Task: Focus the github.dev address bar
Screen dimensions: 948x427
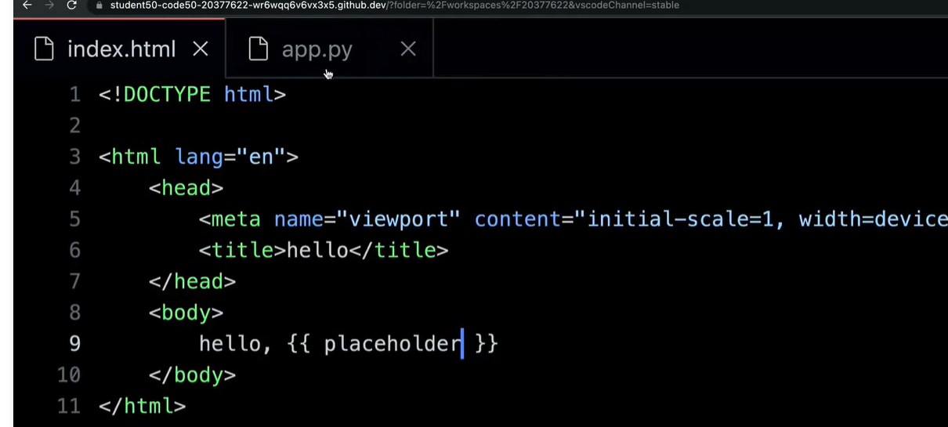Action: 392,5
